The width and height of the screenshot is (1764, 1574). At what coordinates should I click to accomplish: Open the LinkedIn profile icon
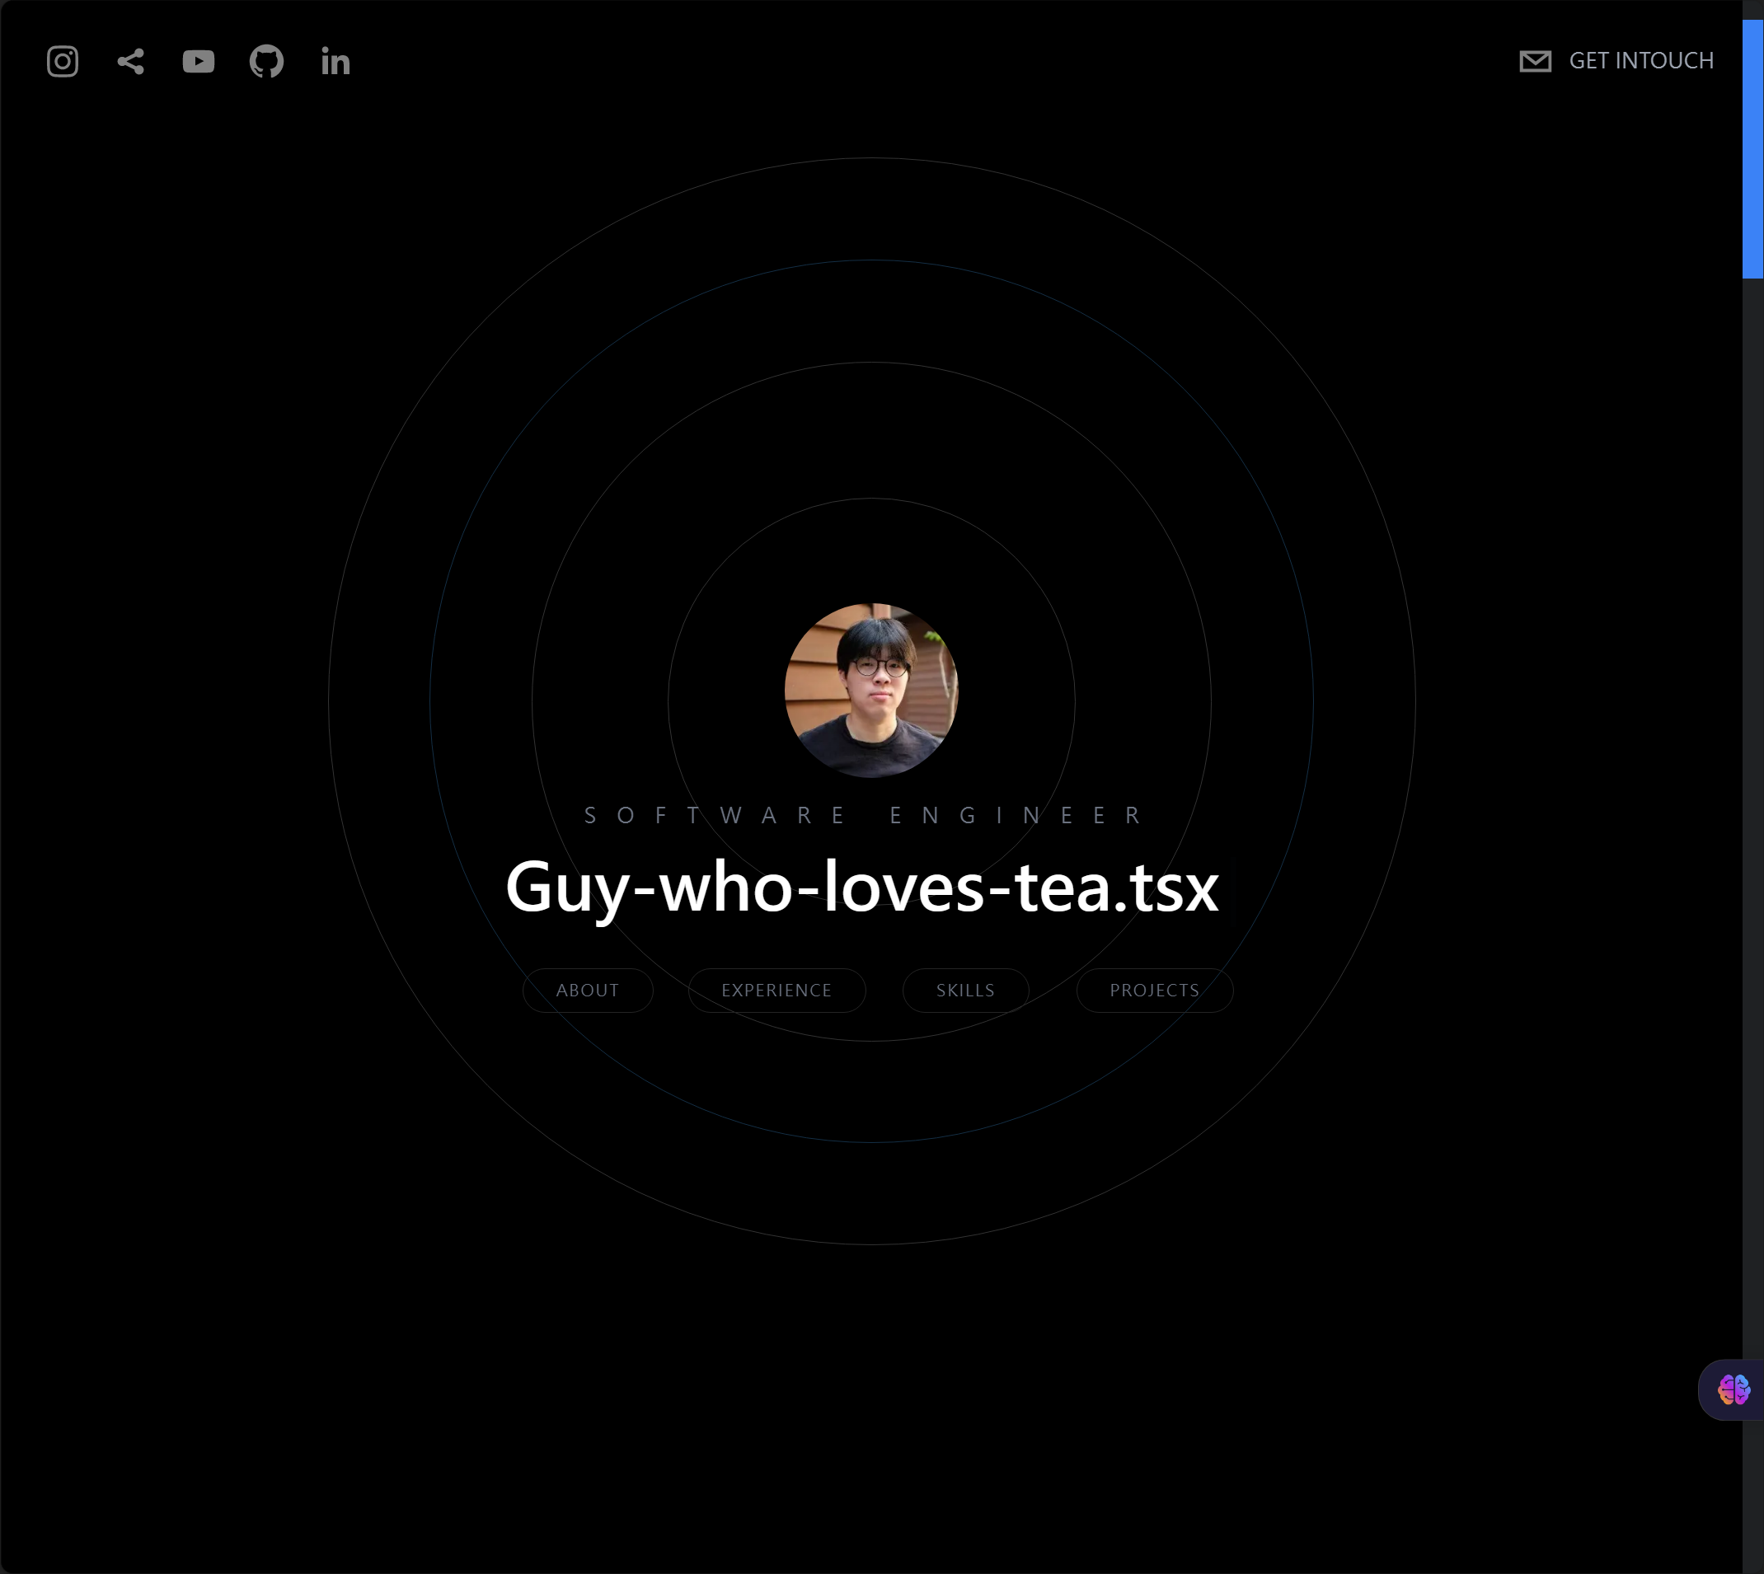pyautogui.click(x=335, y=62)
